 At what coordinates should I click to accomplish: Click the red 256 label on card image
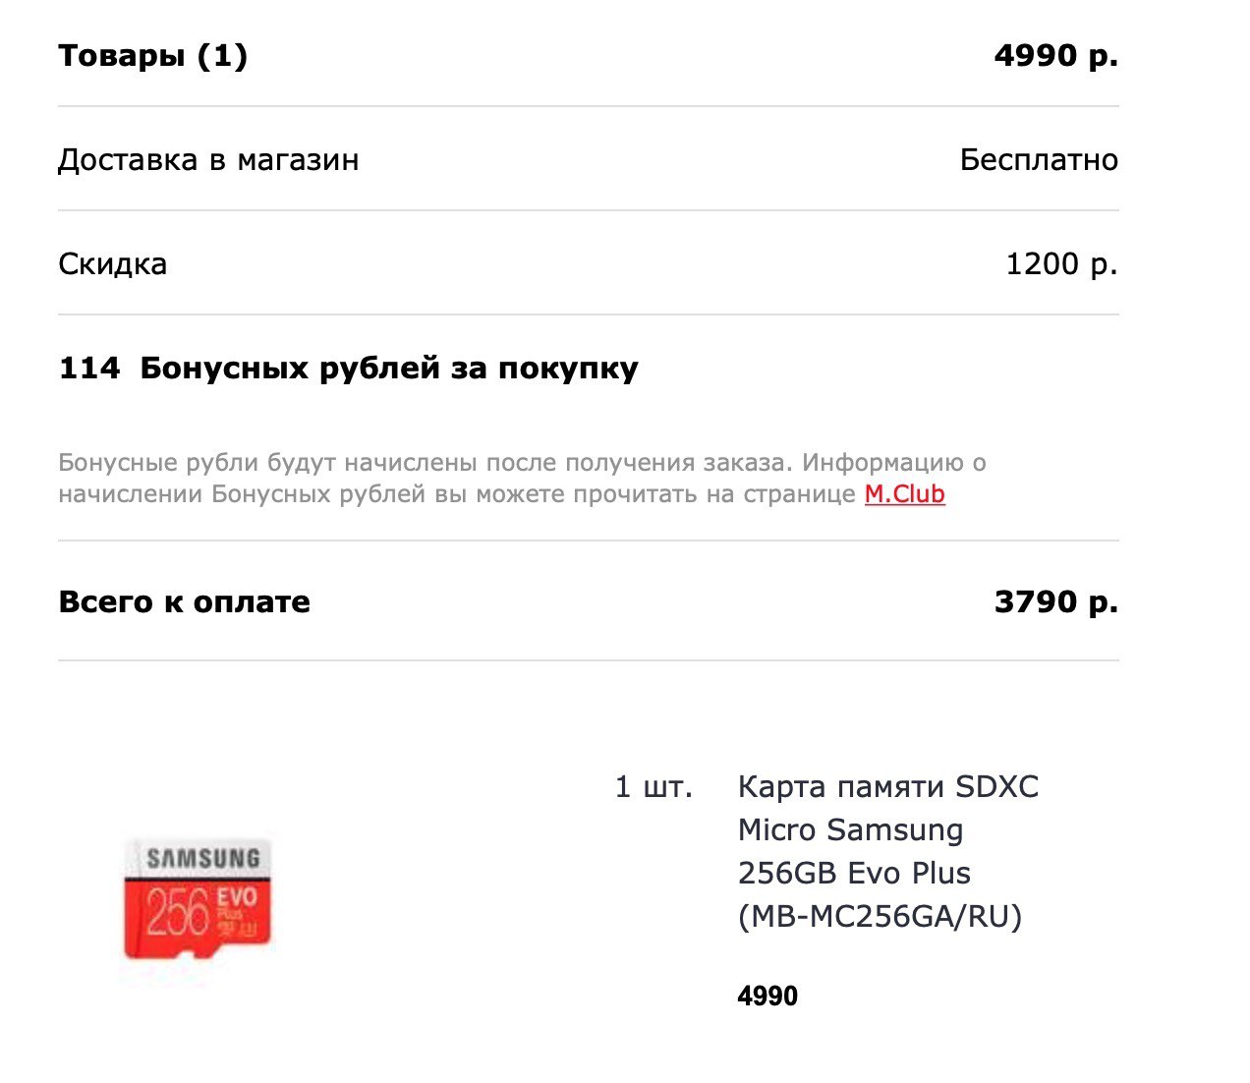pos(178,912)
